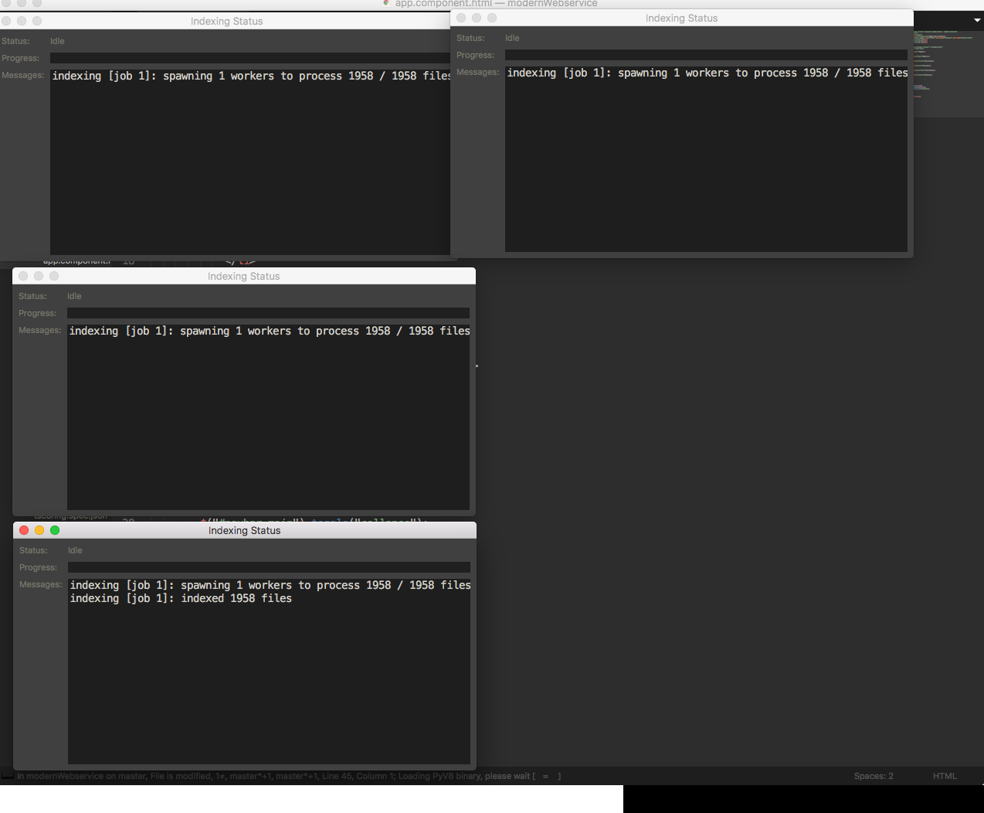The width and height of the screenshot is (984, 813).
Task: Click the Messages text area of upper-right window
Action: pyautogui.click(x=706, y=162)
